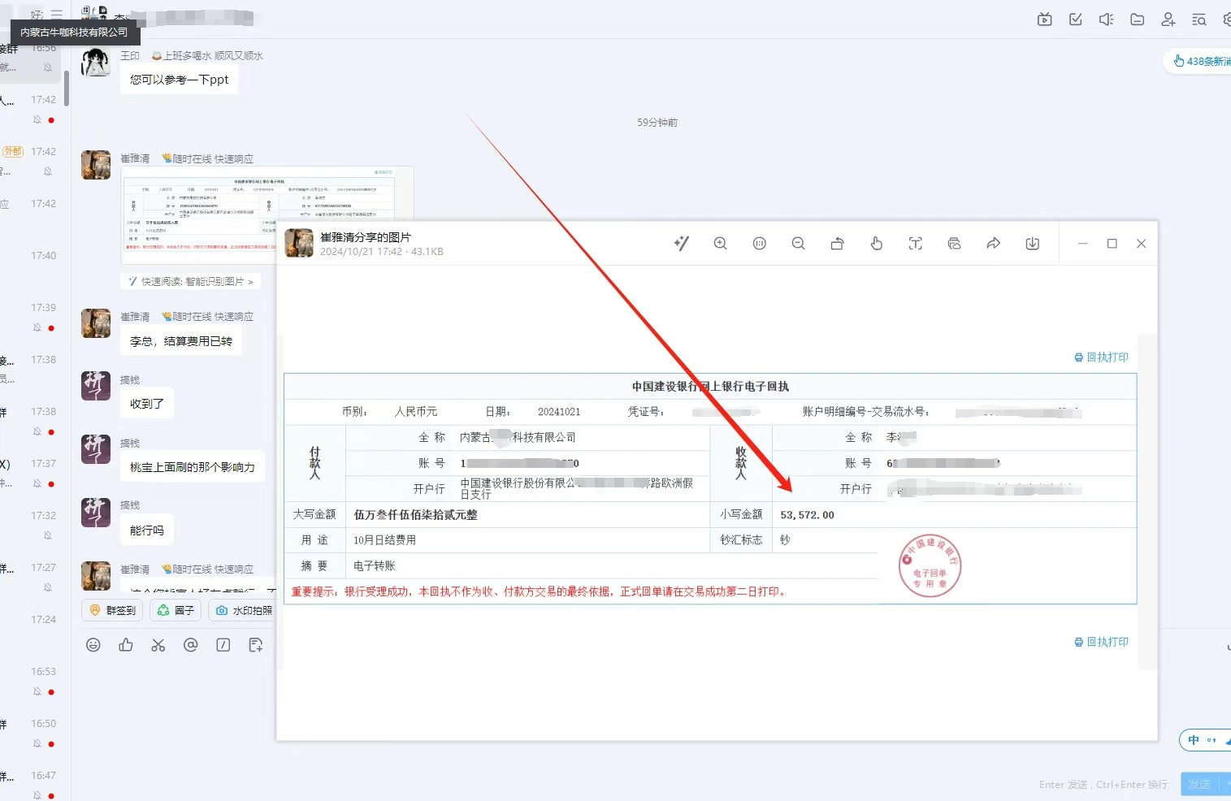Select the hand pan tool in viewer
This screenshot has height=801, width=1231.
[x=876, y=243]
